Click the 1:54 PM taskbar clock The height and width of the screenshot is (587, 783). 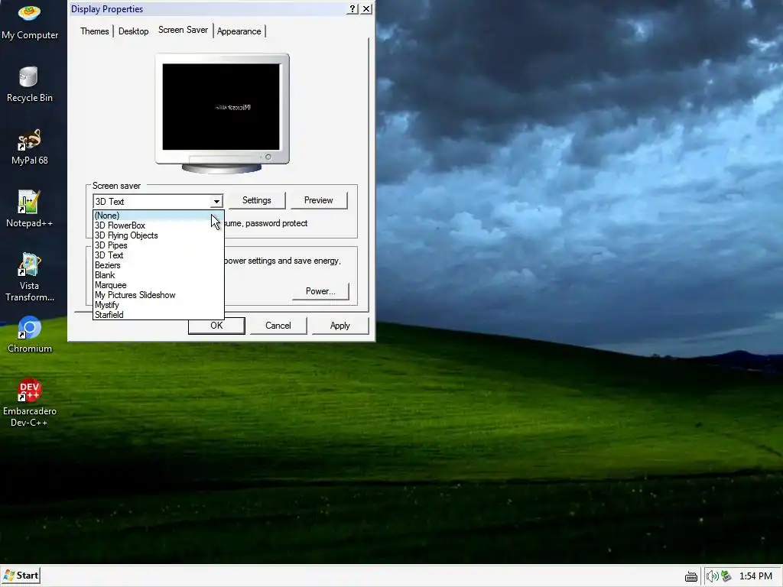point(755,576)
